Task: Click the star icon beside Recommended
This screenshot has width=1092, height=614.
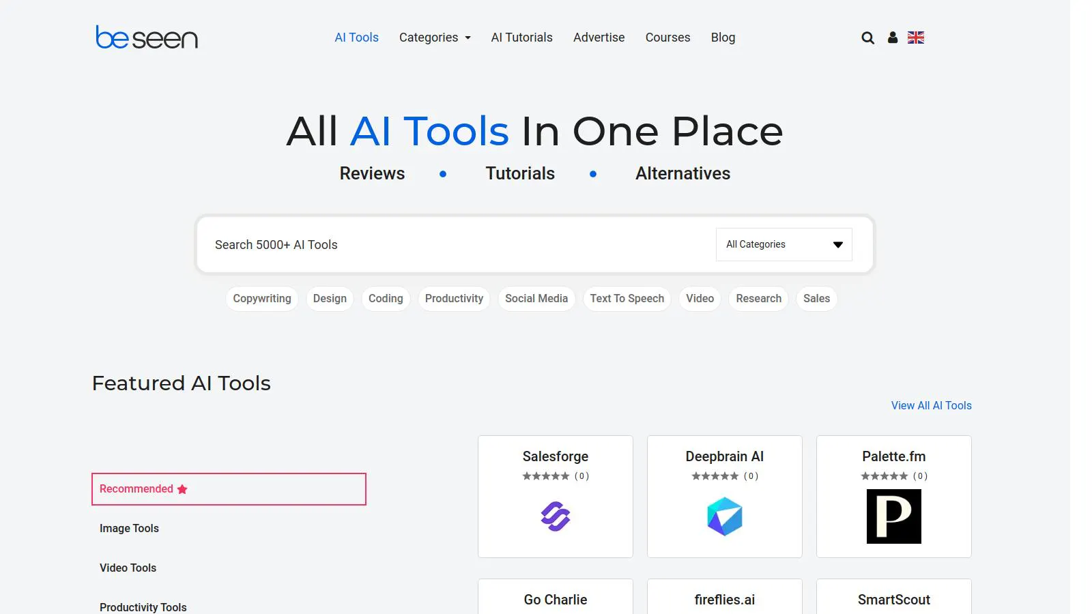Action: 182,489
